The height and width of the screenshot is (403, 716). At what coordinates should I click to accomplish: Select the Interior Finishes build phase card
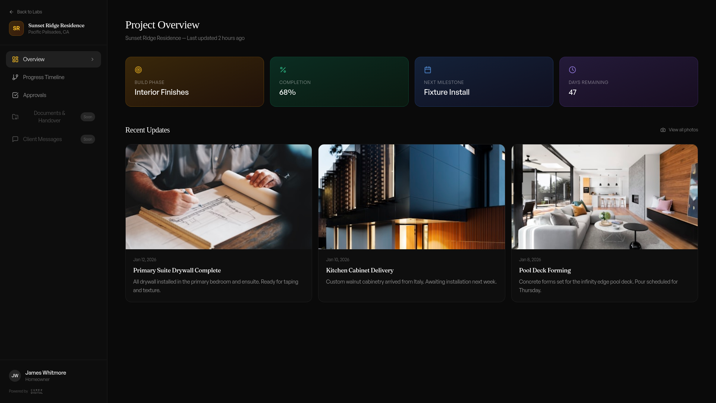coord(195,82)
